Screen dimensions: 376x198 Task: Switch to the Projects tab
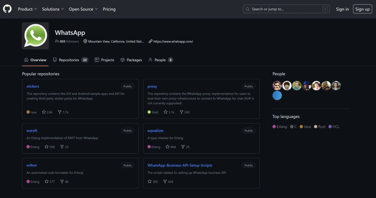tap(104, 60)
